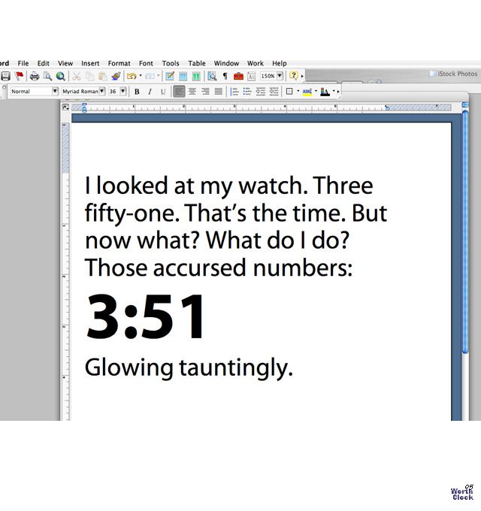Viewport: 481px width, 511px height.
Task: Click the Center align text button
Action: pyautogui.click(x=192, y=92)
